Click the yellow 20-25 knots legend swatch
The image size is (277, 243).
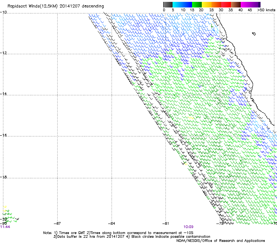pos(207,4)
